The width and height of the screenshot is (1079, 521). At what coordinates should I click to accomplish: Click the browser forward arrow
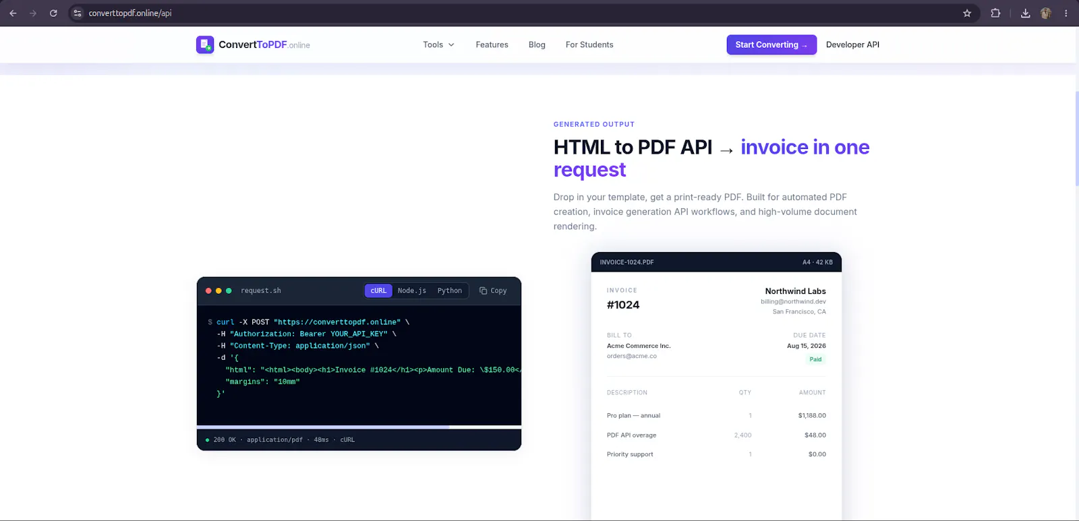tap(33, 13)
